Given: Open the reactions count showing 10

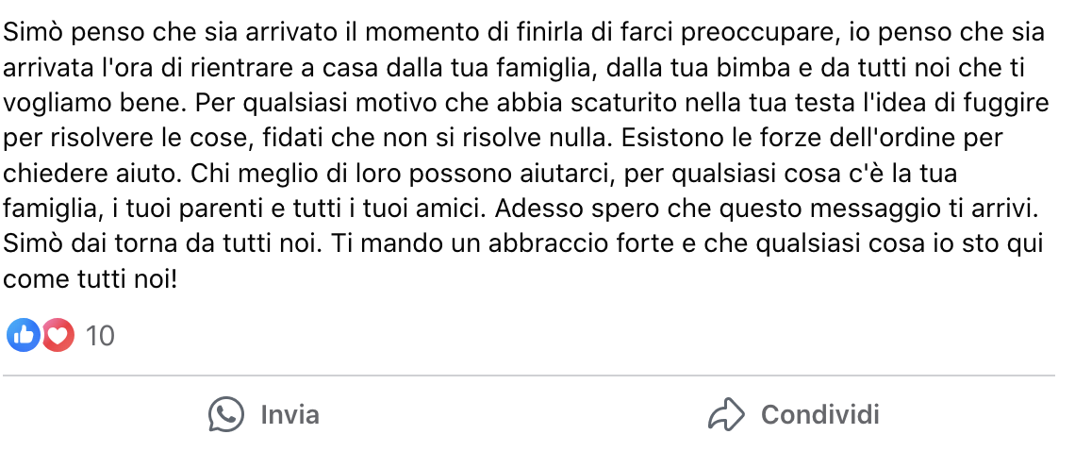Looking at the screenshot, I should [100, 336].
